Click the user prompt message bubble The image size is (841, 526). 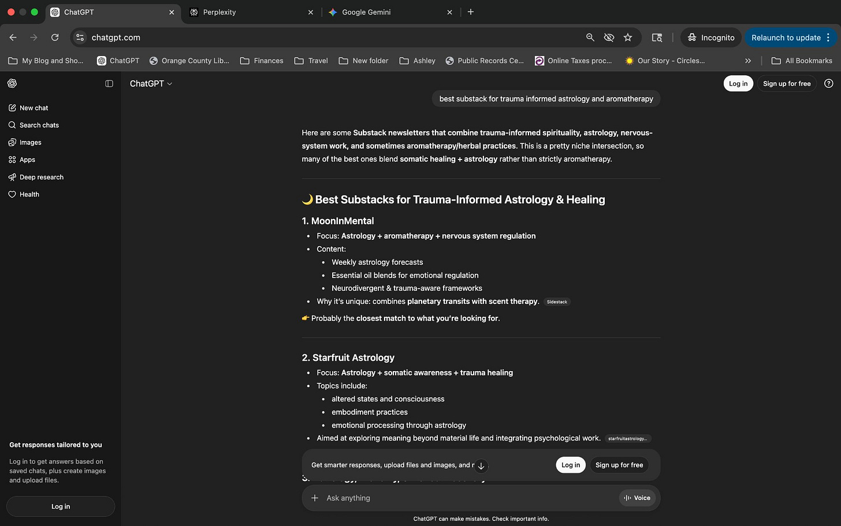pos(546,99)
